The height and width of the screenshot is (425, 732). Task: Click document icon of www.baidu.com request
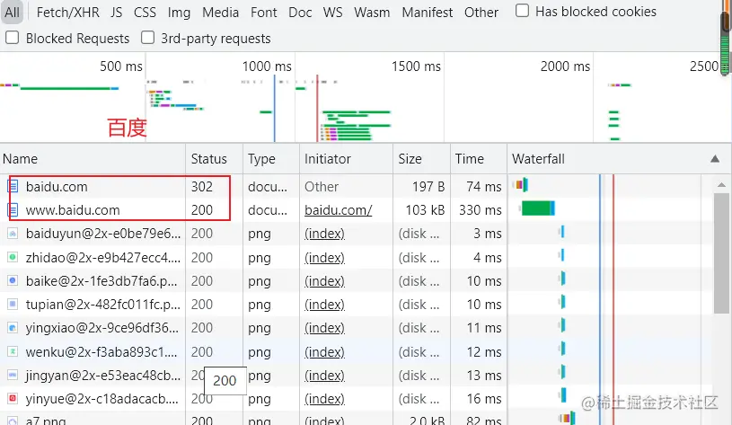point(13,210)
